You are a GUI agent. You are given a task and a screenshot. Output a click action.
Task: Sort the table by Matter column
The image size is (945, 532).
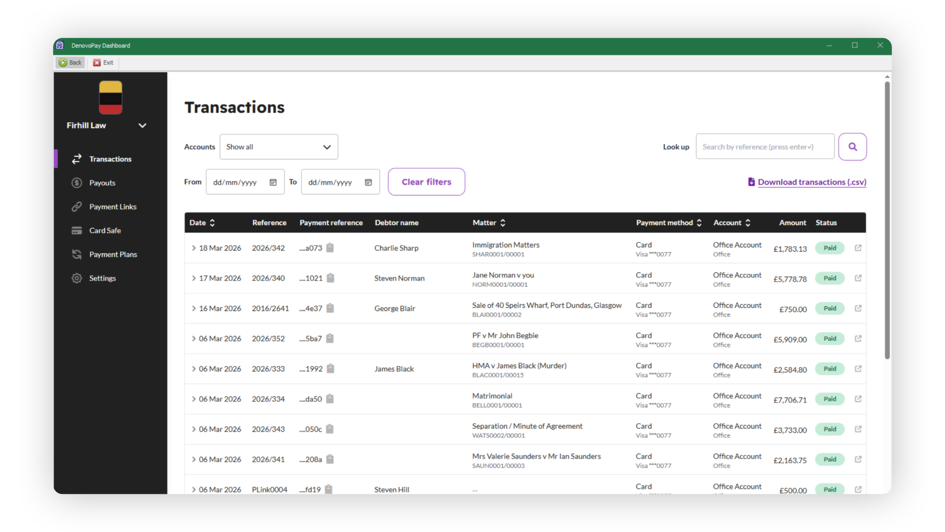[502, 223]
